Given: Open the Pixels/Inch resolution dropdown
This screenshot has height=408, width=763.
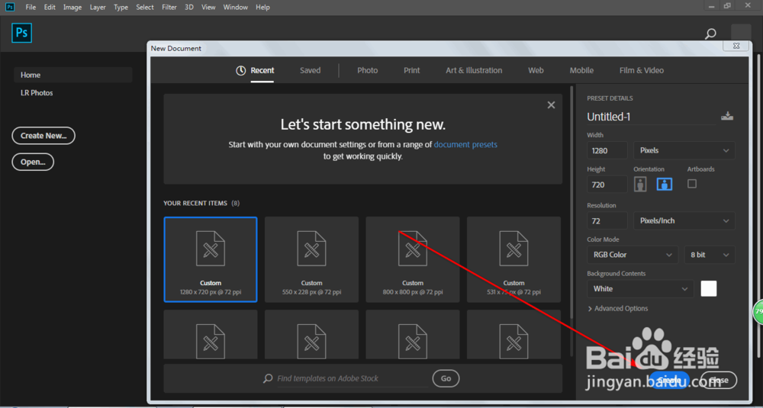Looking at the screenshot, I should tap(684, 220).
